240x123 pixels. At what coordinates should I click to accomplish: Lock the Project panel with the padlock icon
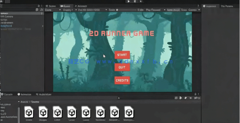tap(195, 94)
